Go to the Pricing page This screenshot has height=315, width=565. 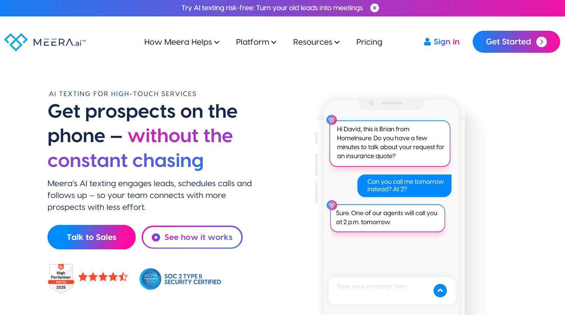tap(369, 42)
